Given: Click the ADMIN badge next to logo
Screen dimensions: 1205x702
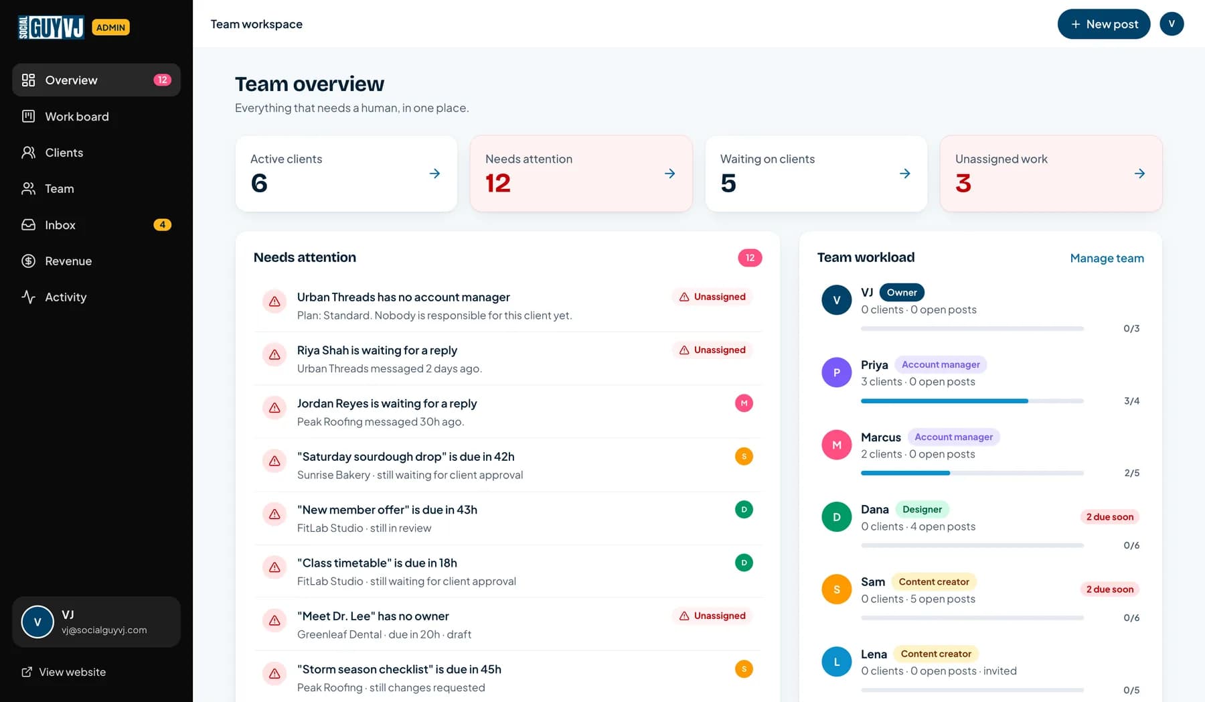Looking at the screenshot, I should click(110, 27).
